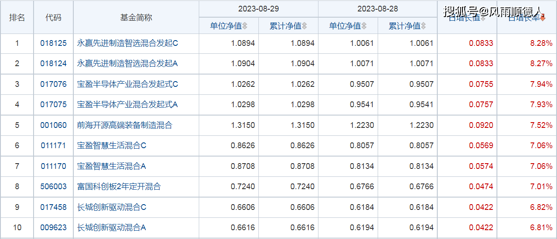Select fund code 011171
Viewport: 557px width, 239px height.
pyautogui.click(x=53, y=146)
